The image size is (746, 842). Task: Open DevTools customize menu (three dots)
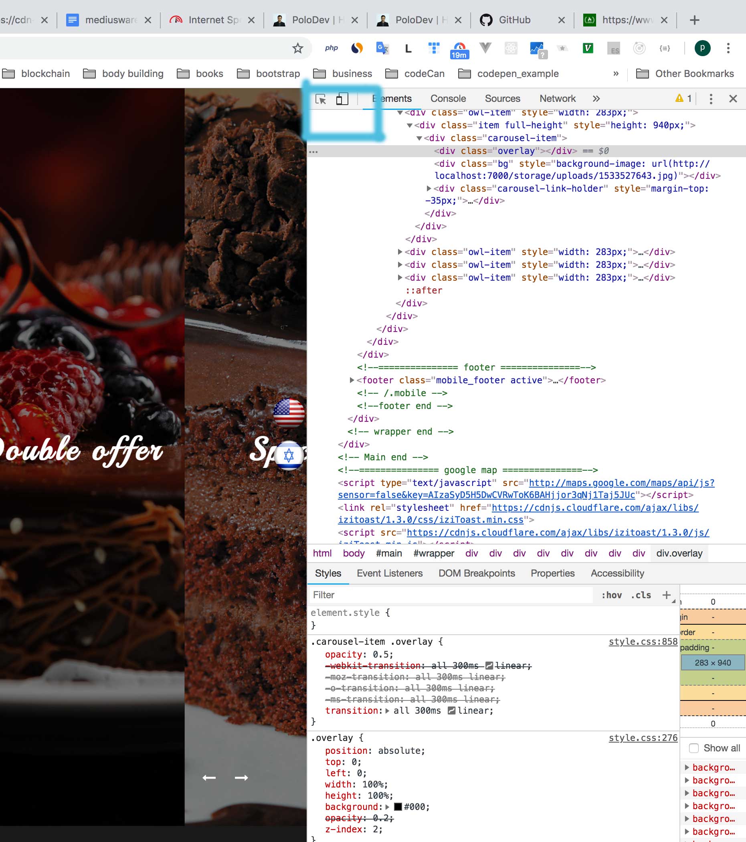tap(711, 99)
